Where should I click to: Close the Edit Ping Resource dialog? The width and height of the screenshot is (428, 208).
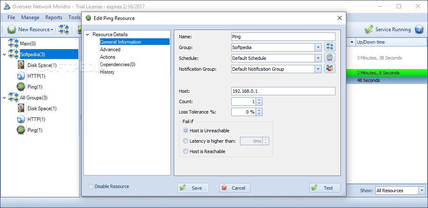click(339, 18)
